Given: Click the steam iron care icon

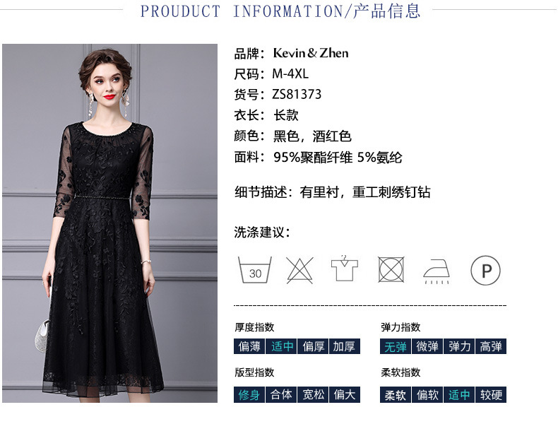Looking at the screenshot, I should pos(437,271).
